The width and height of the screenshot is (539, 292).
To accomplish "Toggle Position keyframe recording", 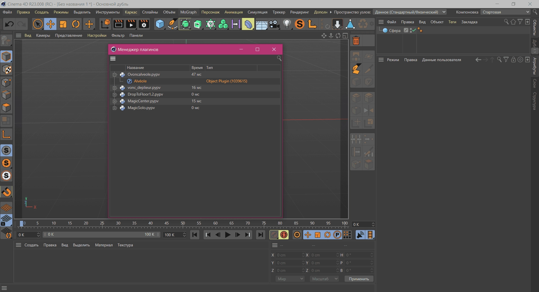I will pos(308,235).
